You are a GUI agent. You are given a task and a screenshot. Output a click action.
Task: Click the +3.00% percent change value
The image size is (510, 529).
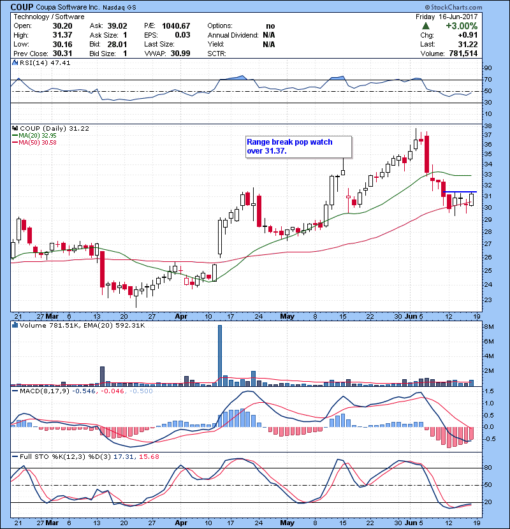click(462, 26)
